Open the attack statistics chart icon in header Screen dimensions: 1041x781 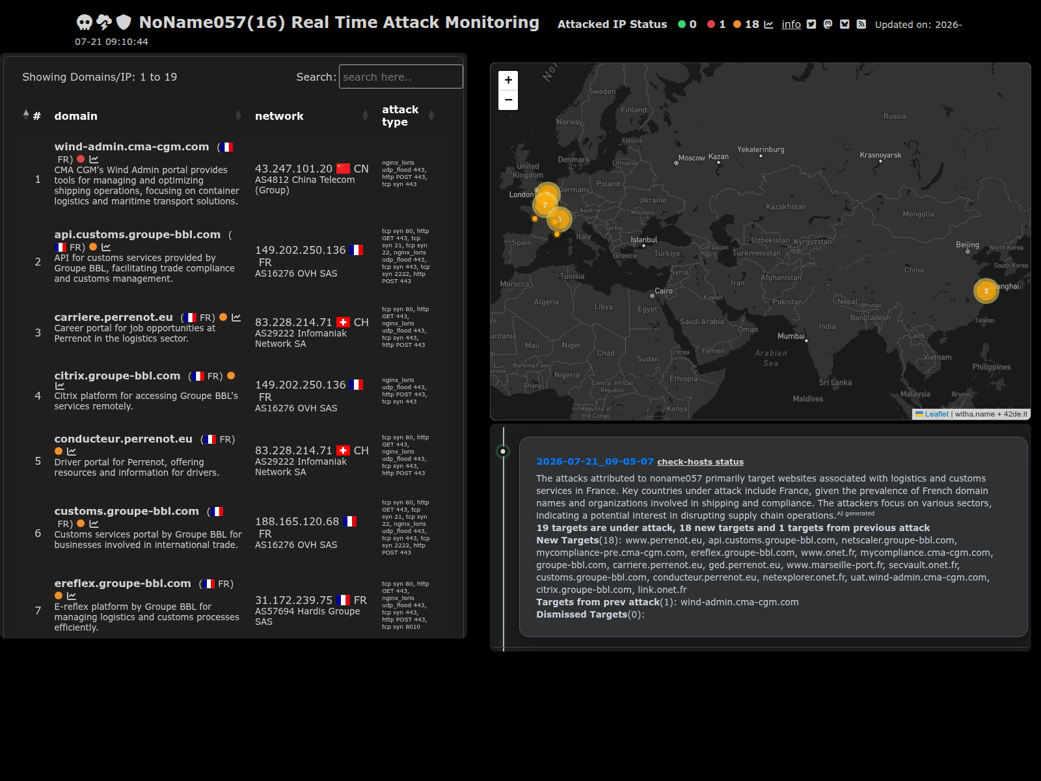pos(768,24)
